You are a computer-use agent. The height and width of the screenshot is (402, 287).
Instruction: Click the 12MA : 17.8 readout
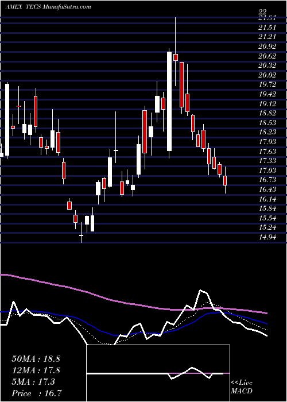pyautogui.click(x=36, y=370)
